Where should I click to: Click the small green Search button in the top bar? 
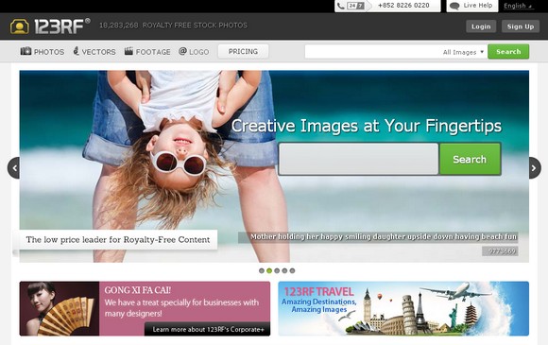508,51
